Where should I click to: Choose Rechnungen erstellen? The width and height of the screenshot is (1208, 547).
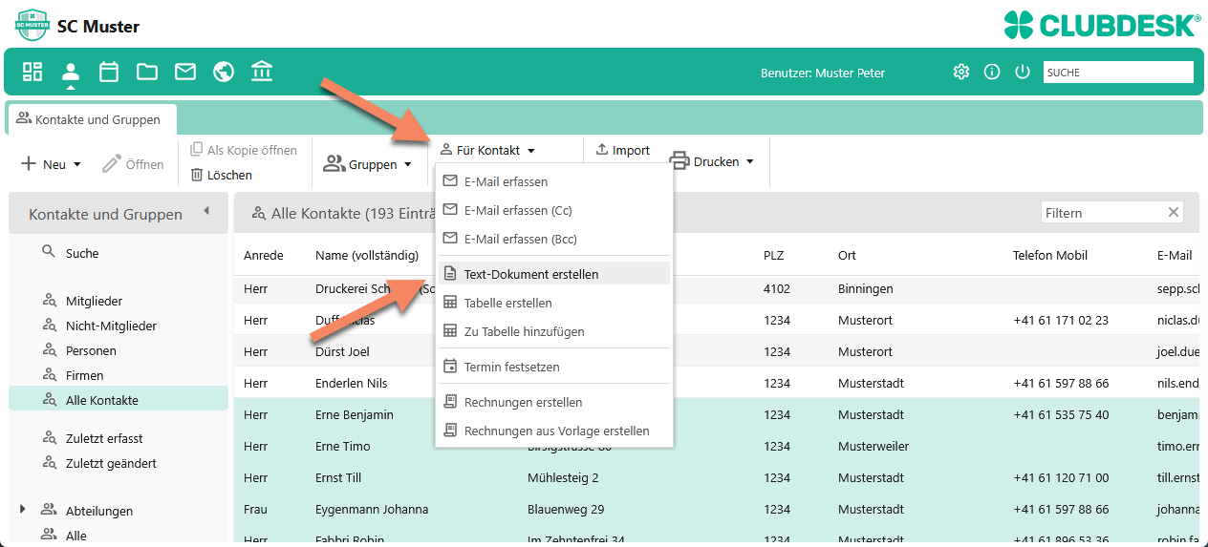coord(554,402)
